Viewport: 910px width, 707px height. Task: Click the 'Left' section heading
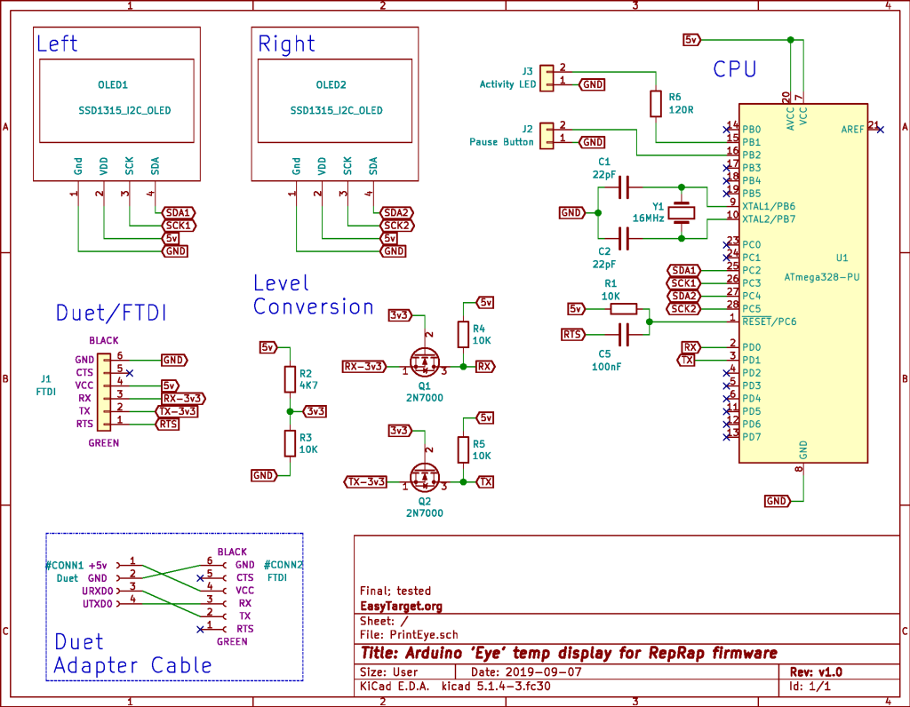[x=57, y=44]
